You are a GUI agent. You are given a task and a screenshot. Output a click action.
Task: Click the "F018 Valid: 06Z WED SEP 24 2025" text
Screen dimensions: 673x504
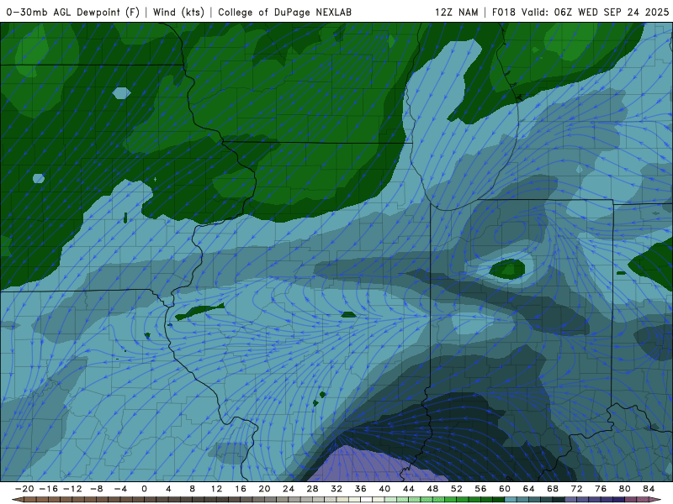pos(580,12)
